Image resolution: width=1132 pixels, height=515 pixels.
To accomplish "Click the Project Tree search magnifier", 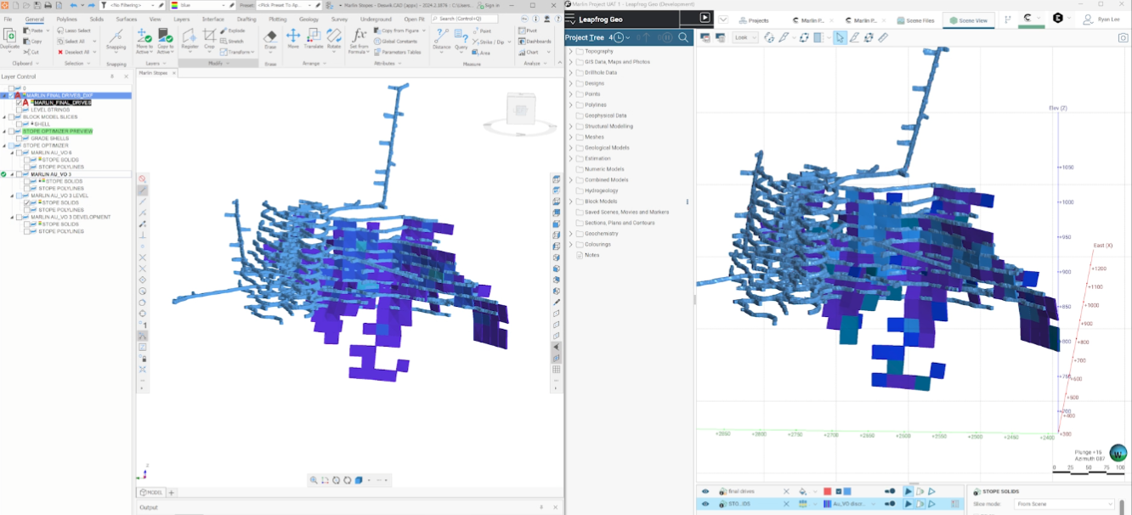I will click(683, 37).
